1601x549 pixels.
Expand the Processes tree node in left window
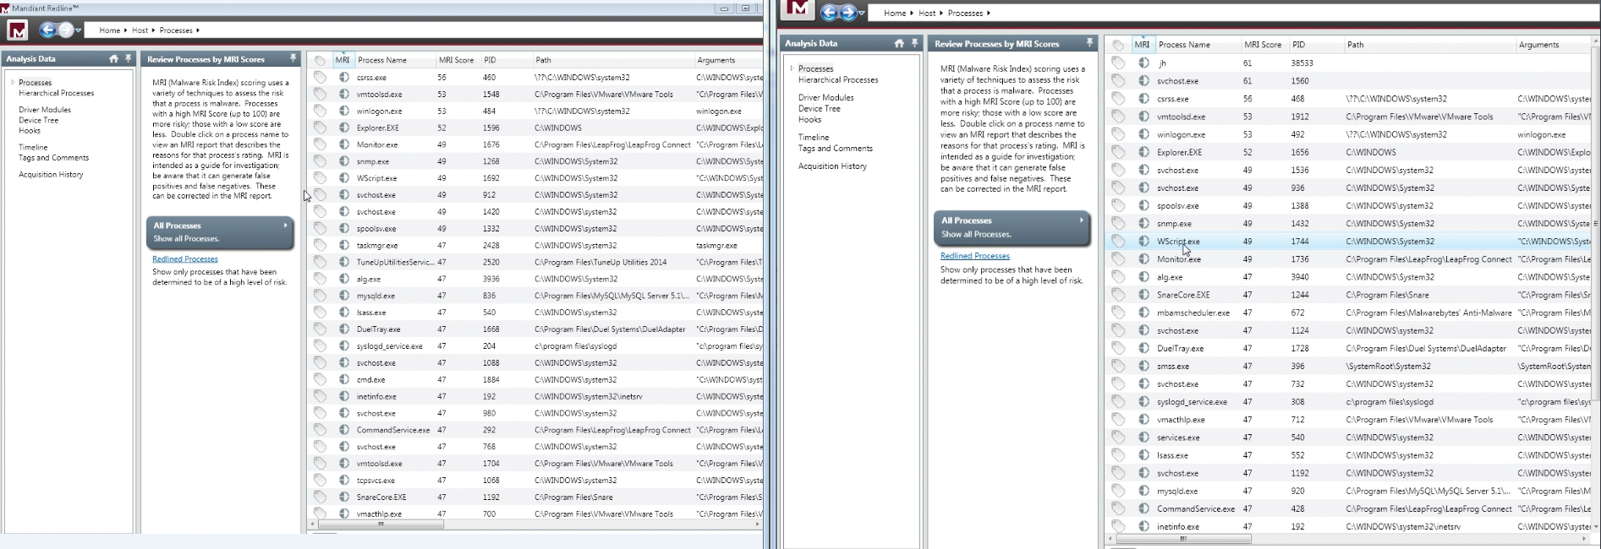(x=13, y=83)
